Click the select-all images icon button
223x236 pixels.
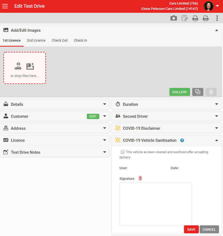[x=198, y=92]
